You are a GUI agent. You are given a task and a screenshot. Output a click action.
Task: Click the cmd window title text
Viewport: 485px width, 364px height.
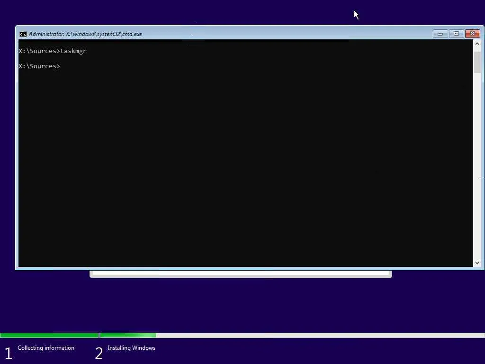pos(85,34)
